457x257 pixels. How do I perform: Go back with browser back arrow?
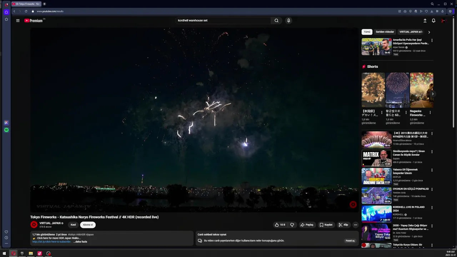click(14, 11)
